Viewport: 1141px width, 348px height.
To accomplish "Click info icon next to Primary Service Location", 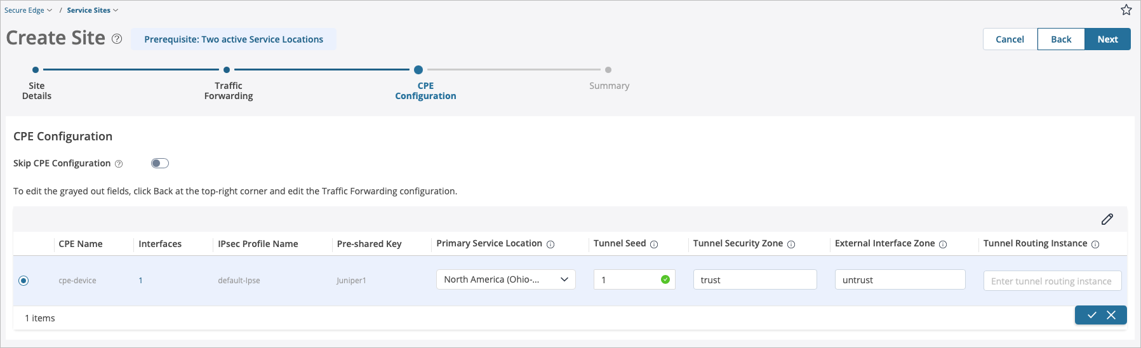I will point(550,244).
